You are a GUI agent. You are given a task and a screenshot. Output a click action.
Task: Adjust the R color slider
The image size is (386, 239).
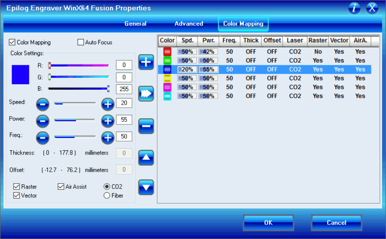point(79,66)
